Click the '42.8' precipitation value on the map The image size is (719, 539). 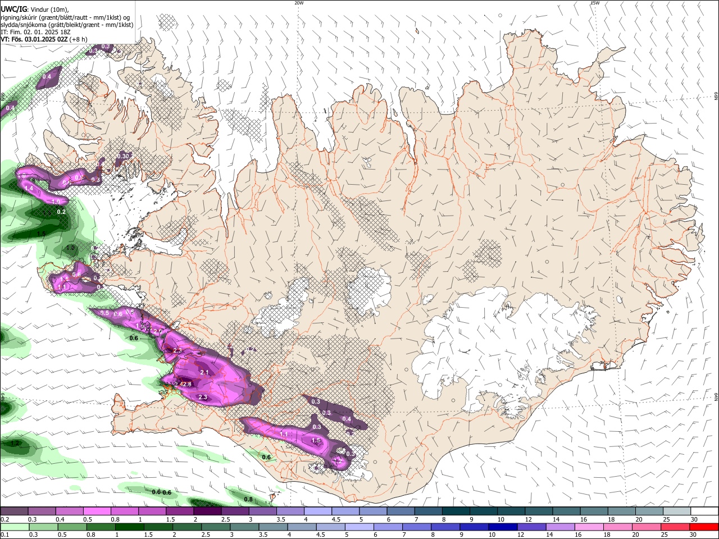coord(185,384)
